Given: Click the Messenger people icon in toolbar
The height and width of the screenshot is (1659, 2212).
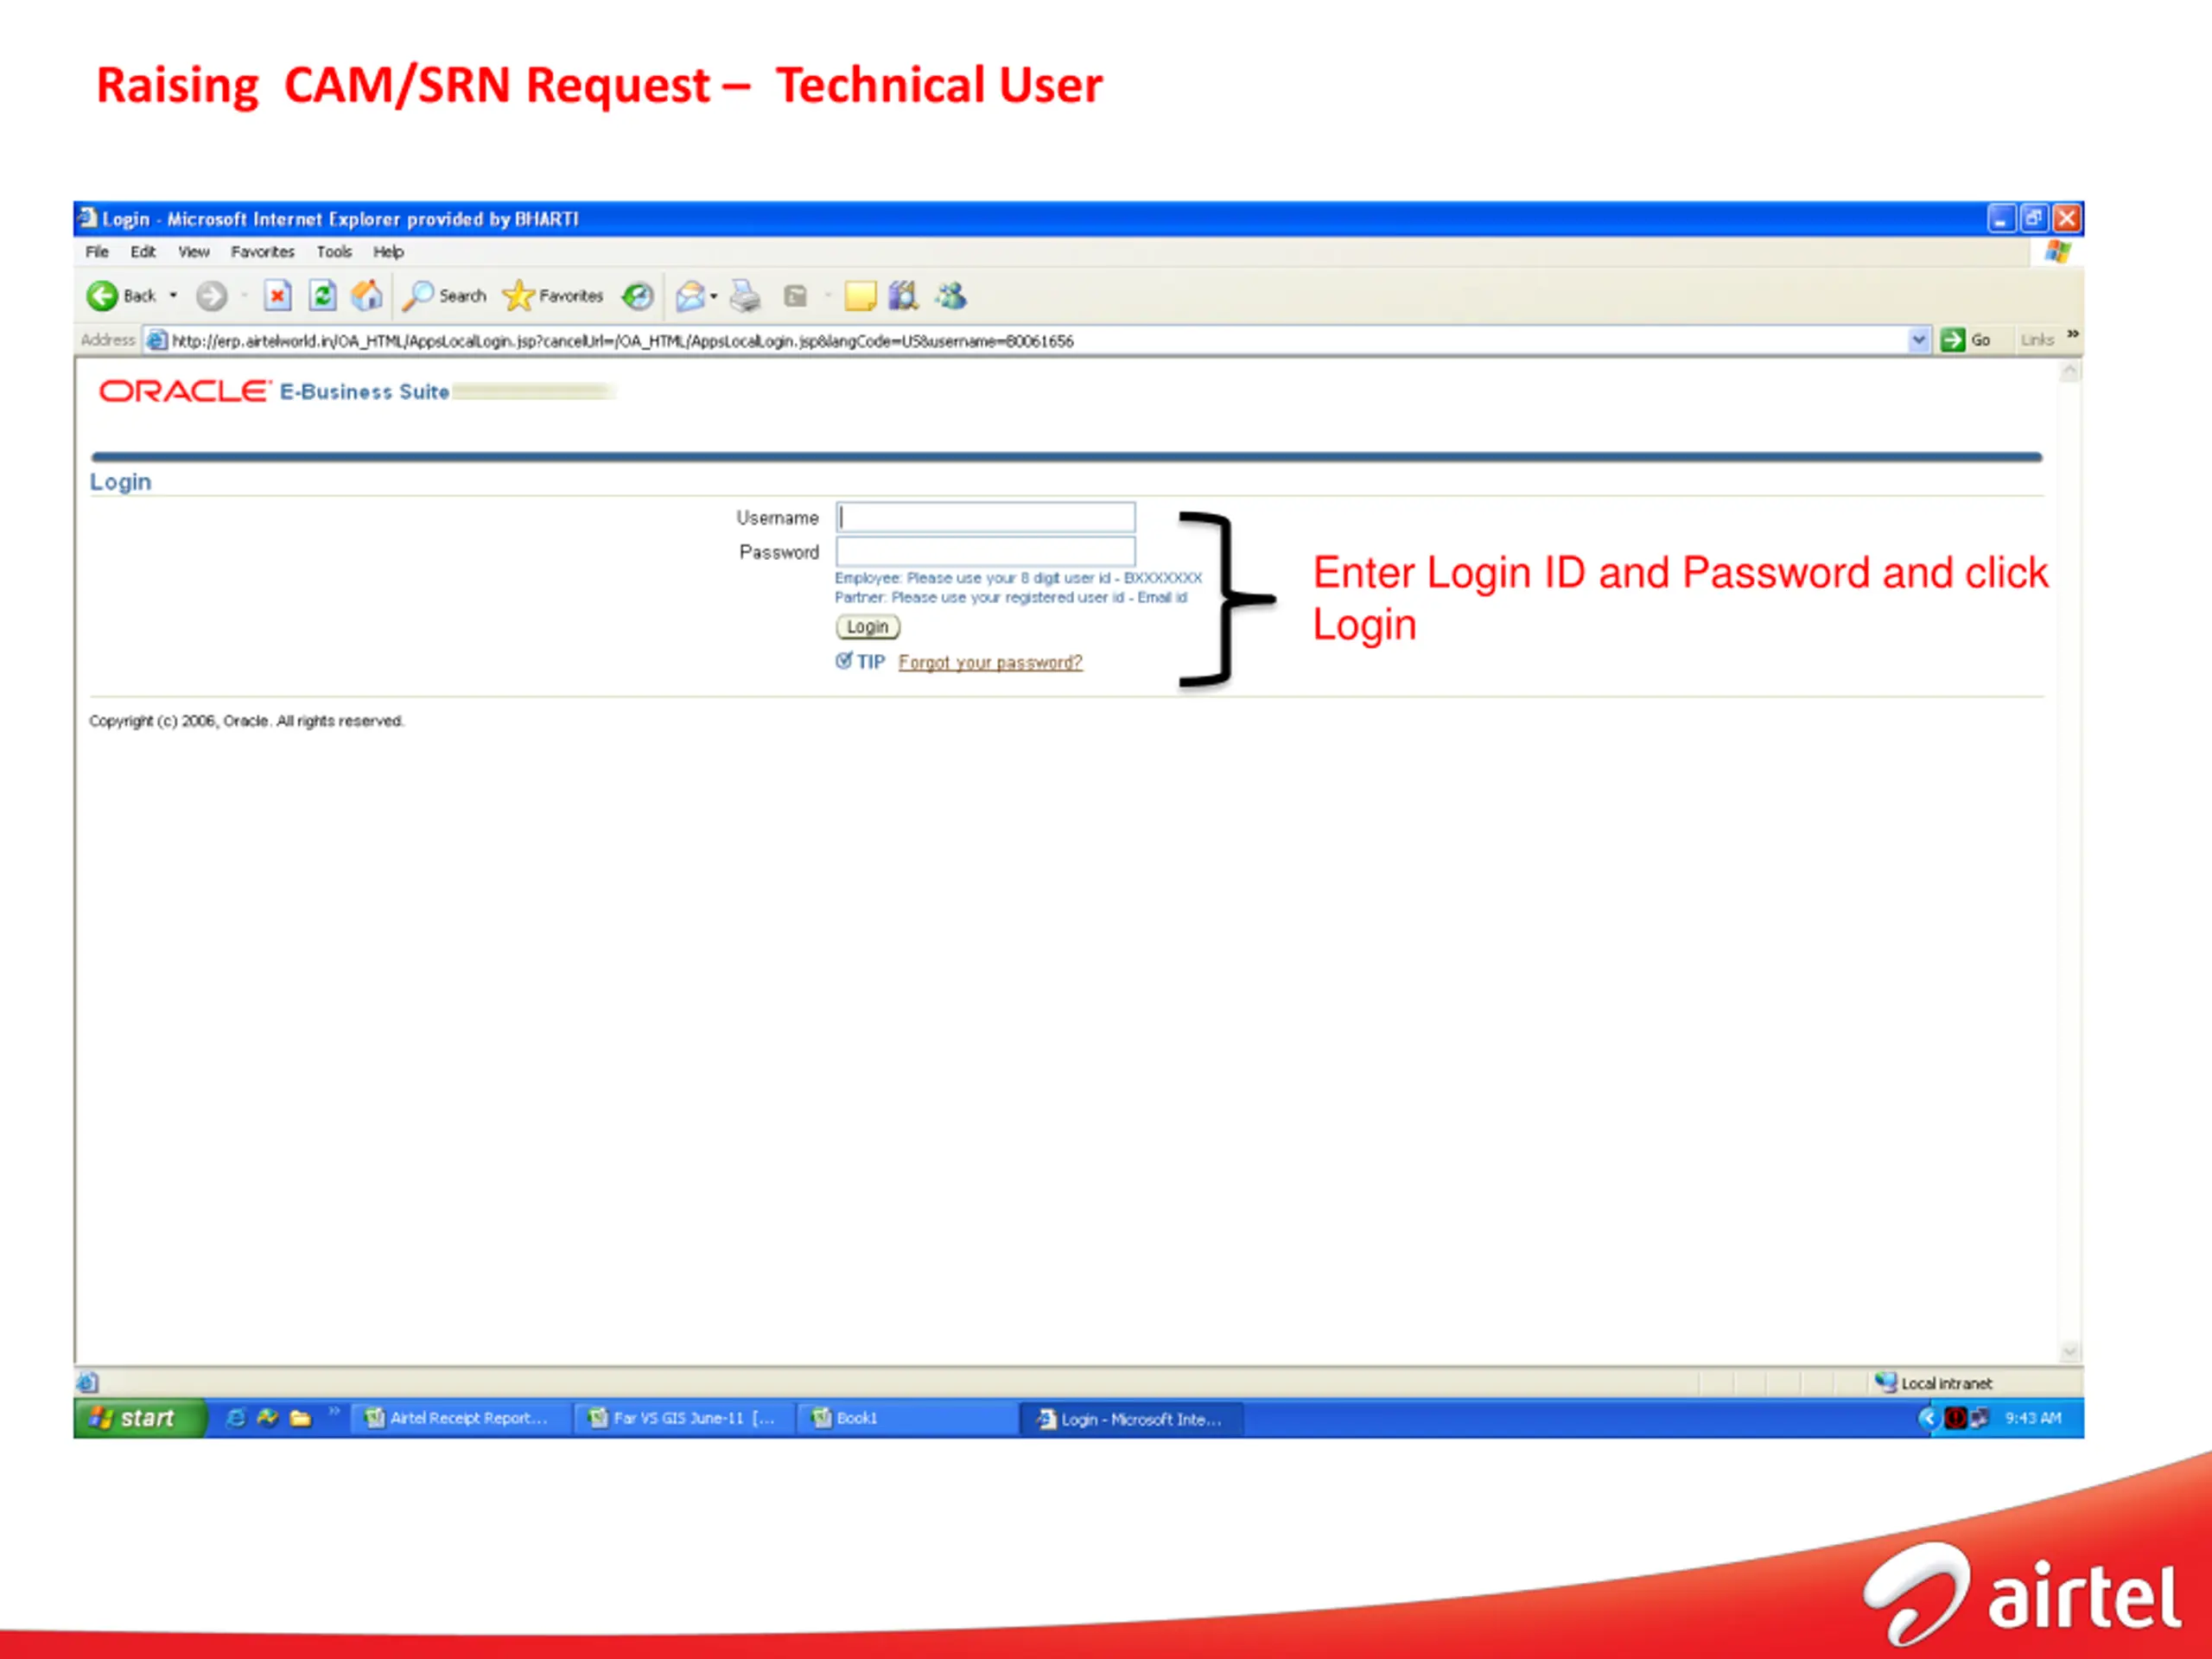Looking at the screenshot, I should [951, 295].
